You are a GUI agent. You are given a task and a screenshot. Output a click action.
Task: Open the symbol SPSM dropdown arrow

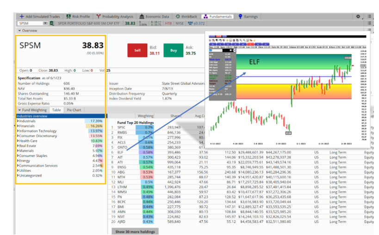(x=45, y=24)
